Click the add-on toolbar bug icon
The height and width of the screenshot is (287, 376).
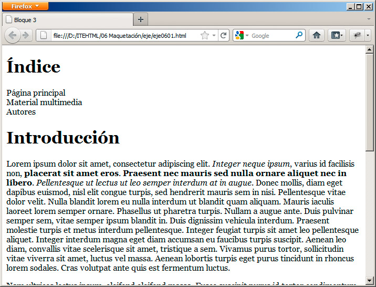[x=357, y=36]
